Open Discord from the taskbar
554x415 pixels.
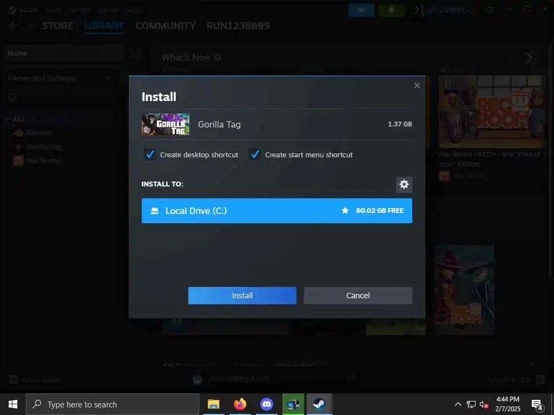tap(266, 404)
